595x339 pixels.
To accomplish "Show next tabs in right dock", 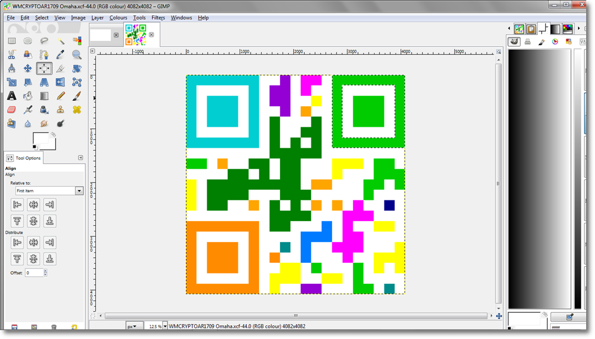I will (x=578, y=29).
